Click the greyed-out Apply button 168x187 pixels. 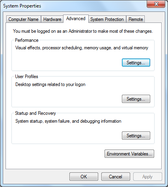point(147,177)
